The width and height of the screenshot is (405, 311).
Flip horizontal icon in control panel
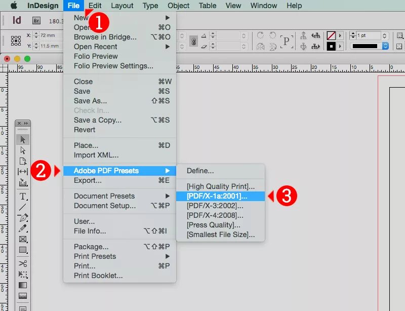[260, 47]
